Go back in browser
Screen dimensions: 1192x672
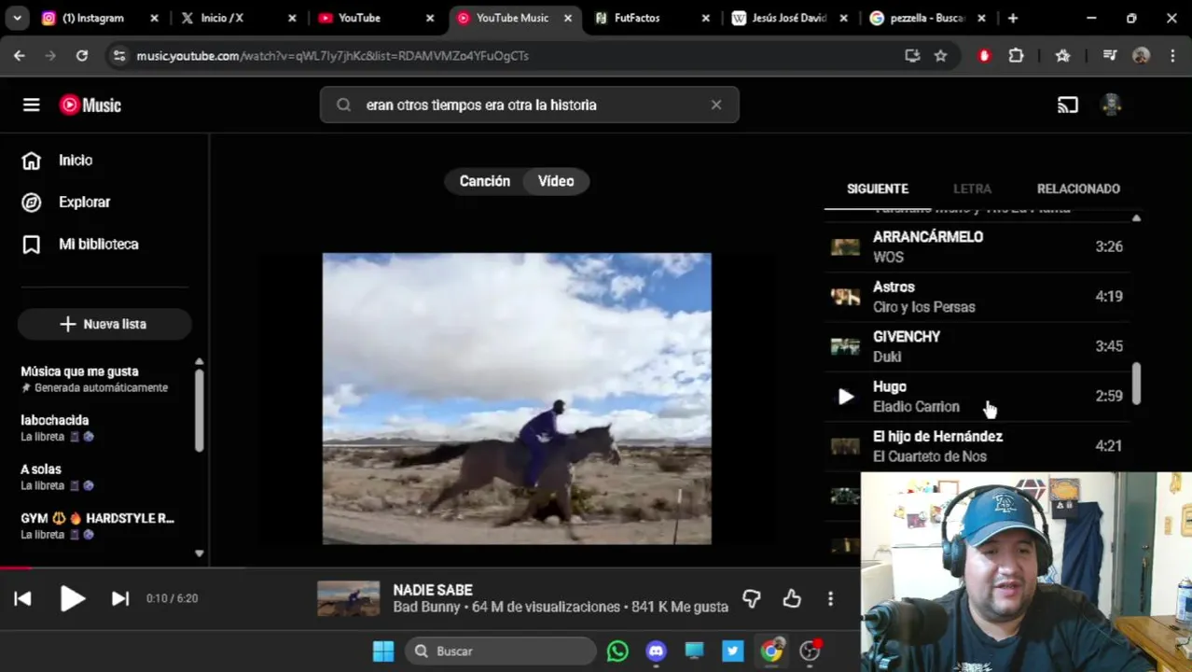(x=20, y=56)
